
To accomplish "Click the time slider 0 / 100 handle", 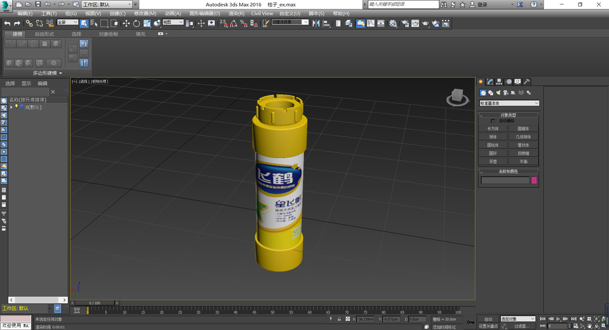I will click(94, 303).
